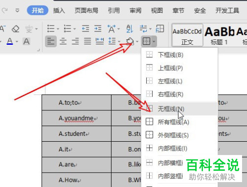Image resolution: width=247 pixels, height=187 pixels.
Task: Choose 上框线(P) from the borders menu
Action: point(179,68)
